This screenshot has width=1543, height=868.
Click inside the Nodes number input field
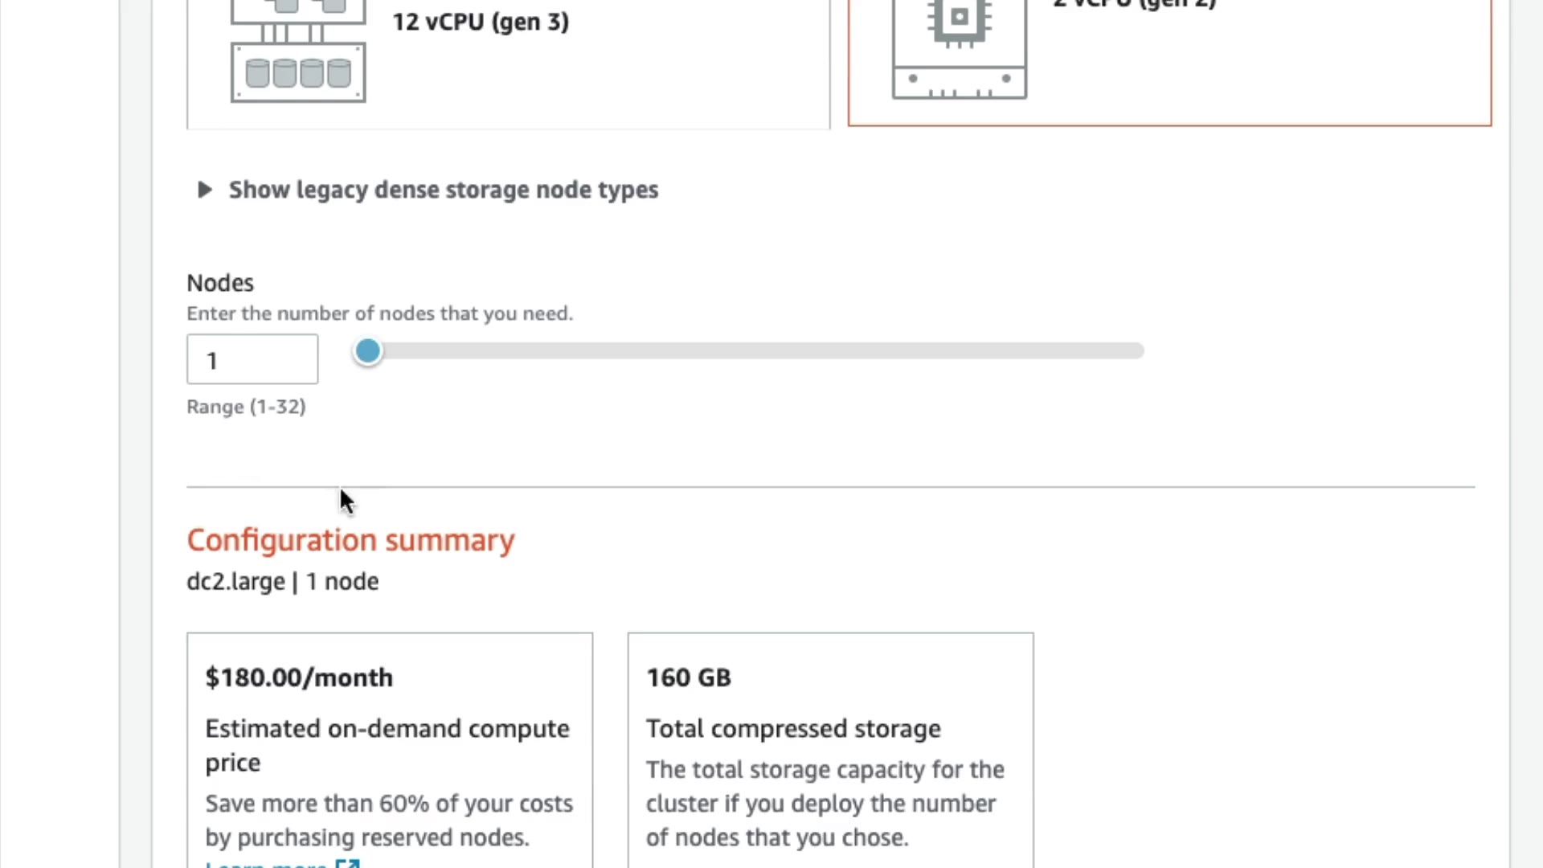(x=252, y=359)
